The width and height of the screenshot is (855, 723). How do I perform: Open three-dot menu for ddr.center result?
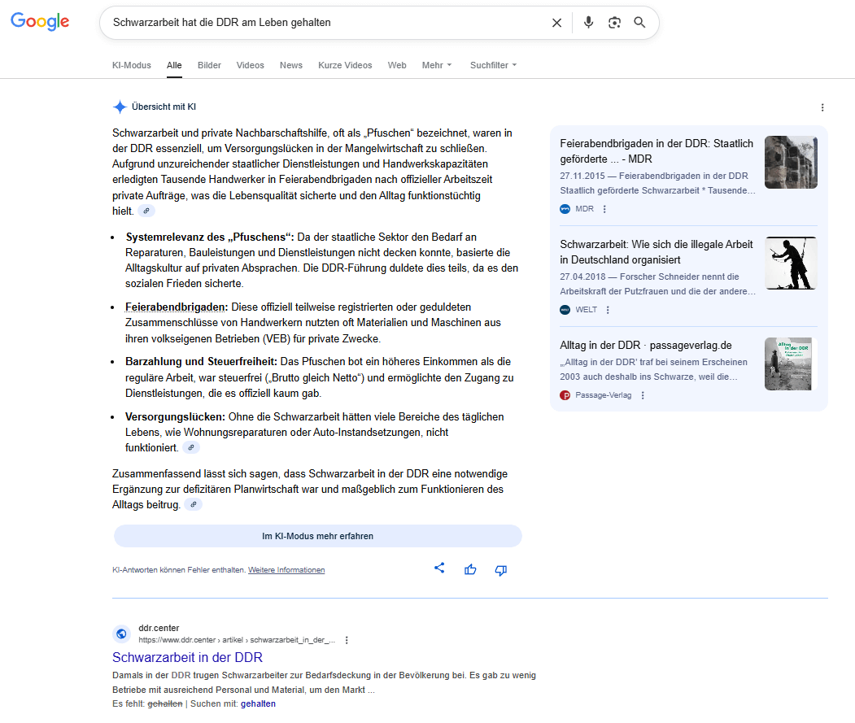click(x=347, y=640)
